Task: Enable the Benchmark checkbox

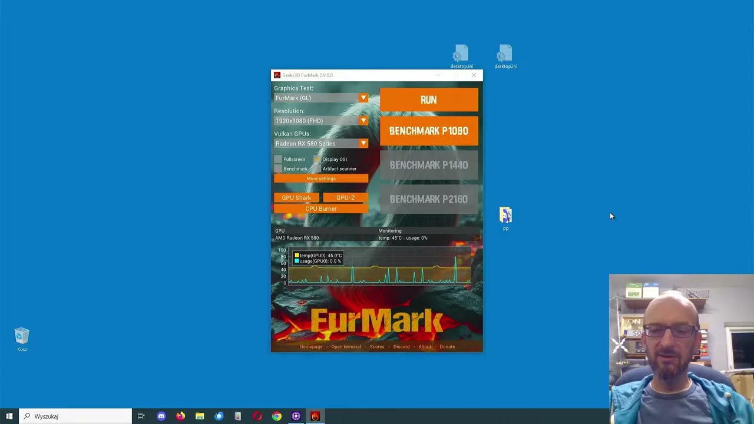Action: [x=278, y=168]
